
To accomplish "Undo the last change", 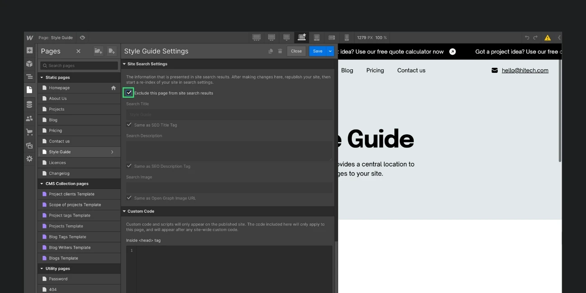I will (x=527, y=38).
